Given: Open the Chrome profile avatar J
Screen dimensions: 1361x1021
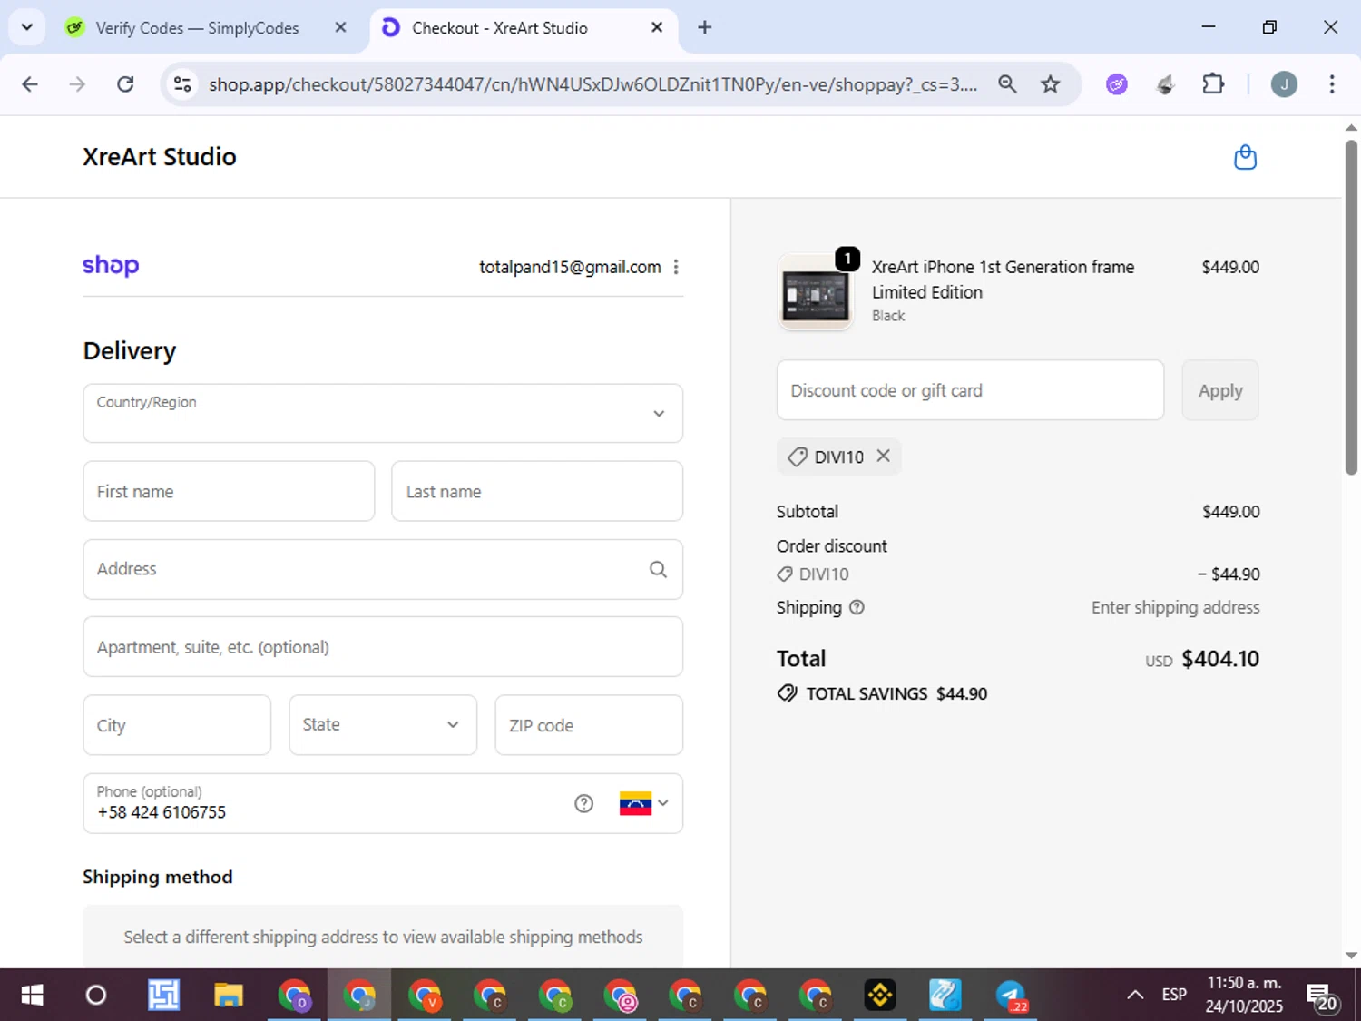Looking at the screenshot, I should point(1284,84).
